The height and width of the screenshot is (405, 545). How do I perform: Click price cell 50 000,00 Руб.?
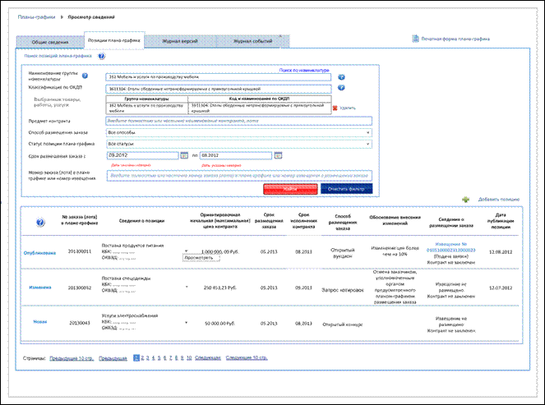click(x=220, y=324)
